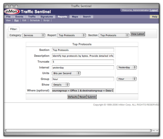Open the Search tab

[87, 17]
